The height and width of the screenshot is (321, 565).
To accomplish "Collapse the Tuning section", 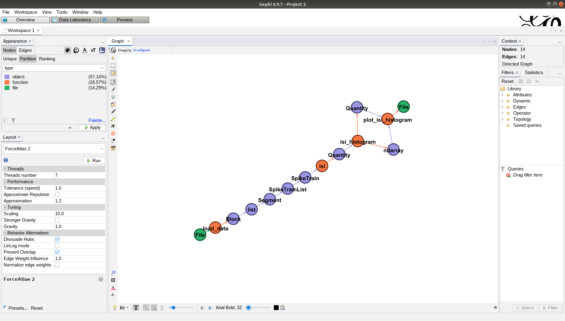I will [x=5, y=207].
